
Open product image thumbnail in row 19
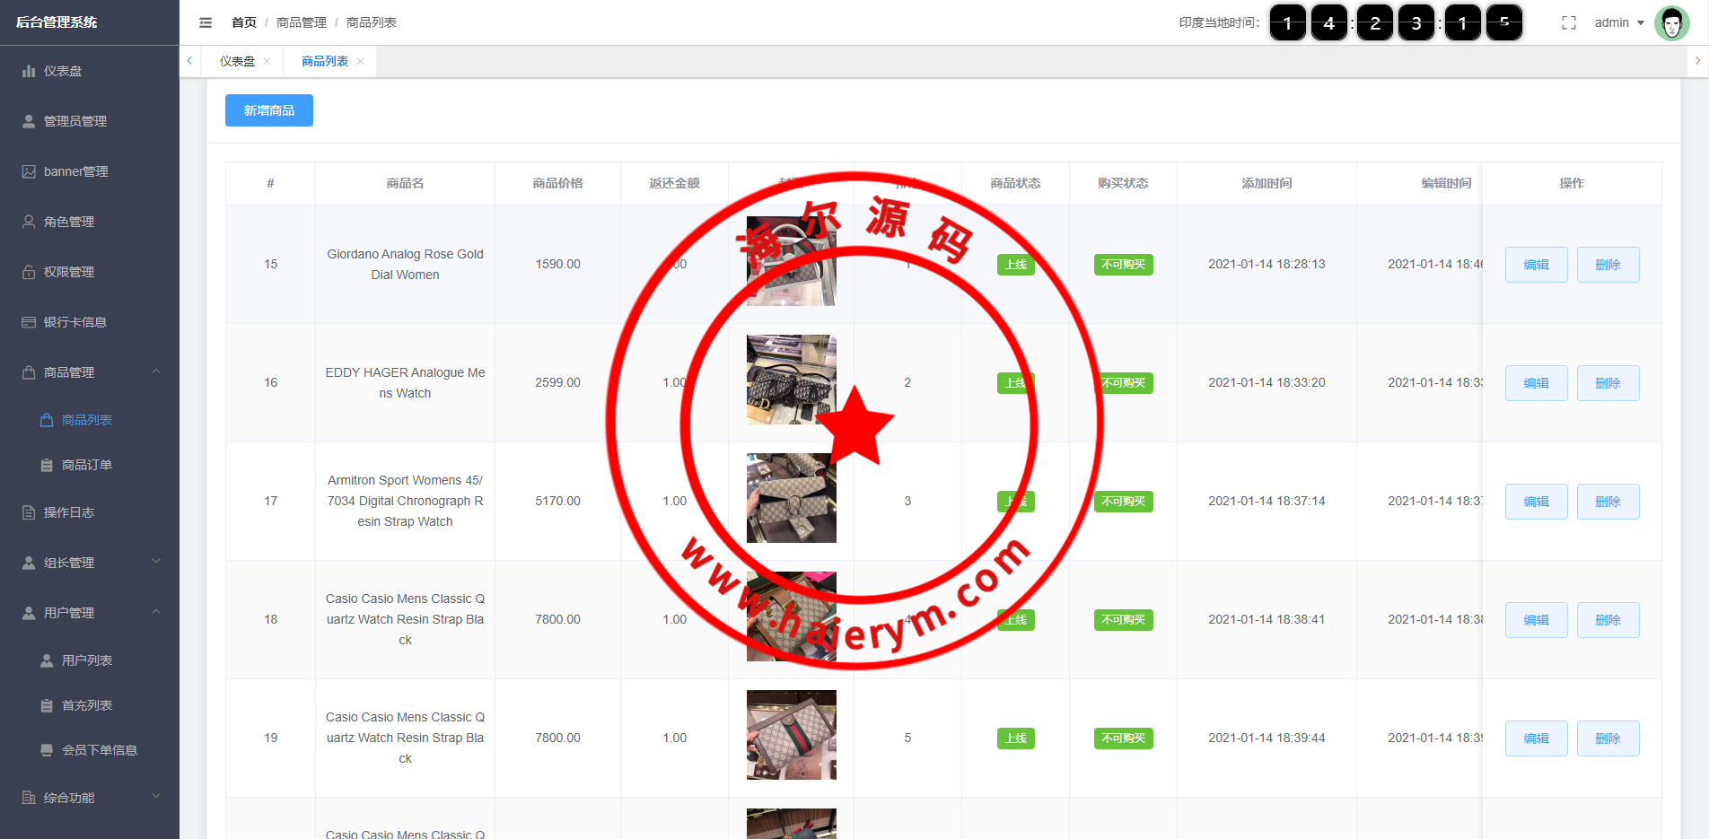(791, 735)
